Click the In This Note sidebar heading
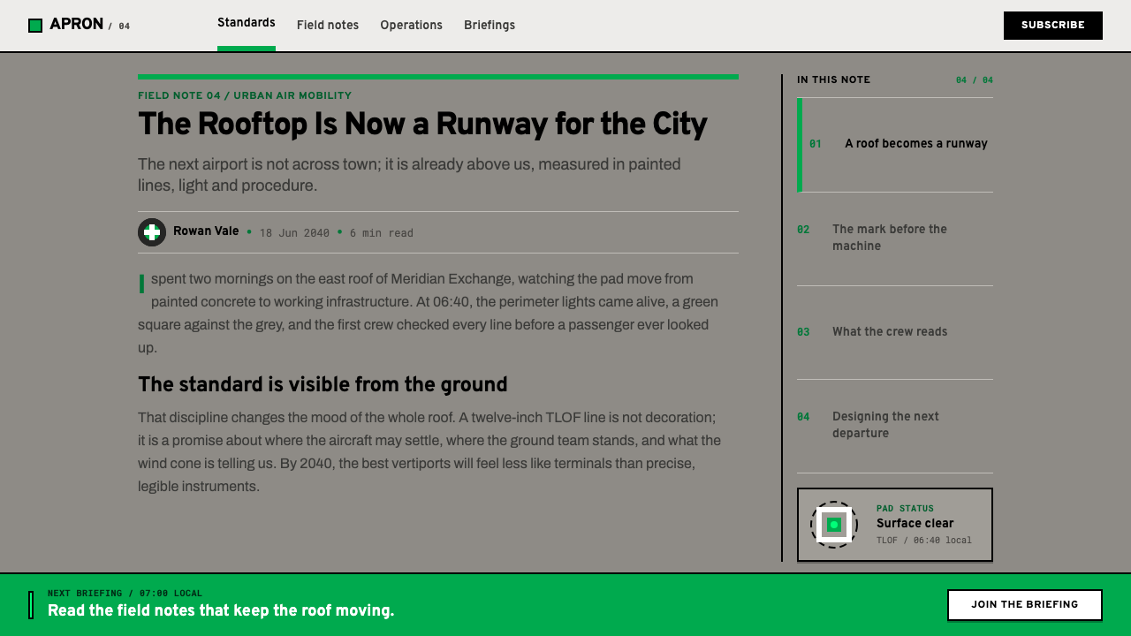1131x636 pixels. tap(833, 79)
